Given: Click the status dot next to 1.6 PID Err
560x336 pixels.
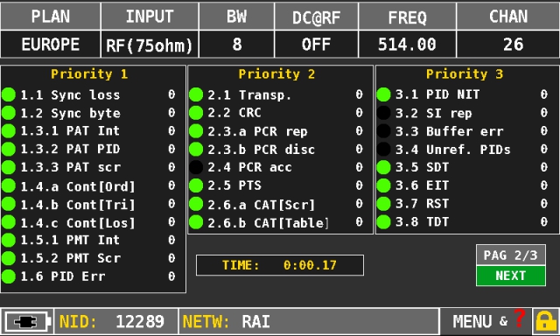Looking at the screenshot, I should (x=9, y=276).
